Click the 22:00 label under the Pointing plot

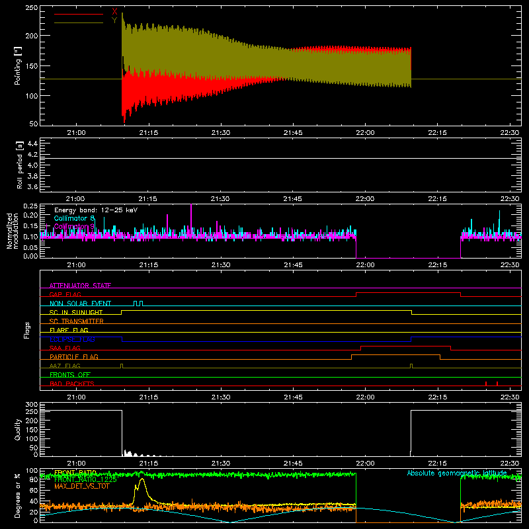coord(365,133)
